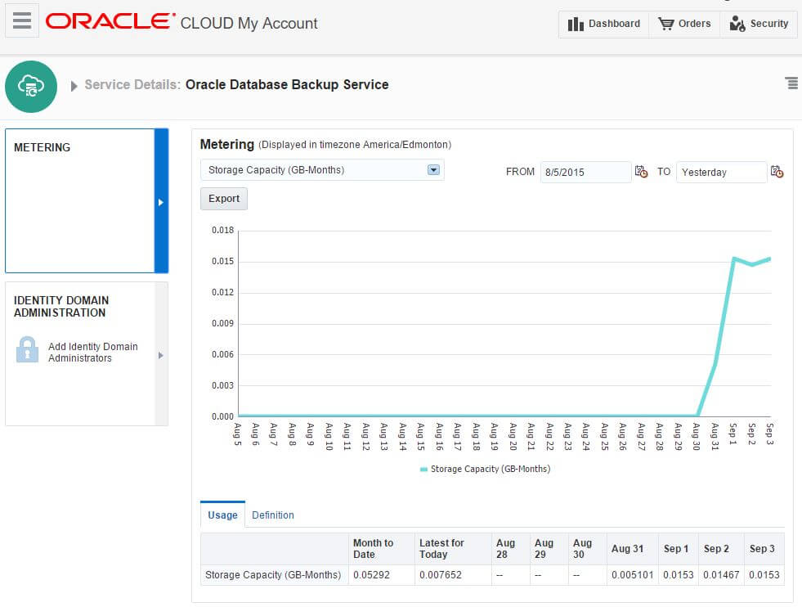Image resolution: width=802 pixels, height=607 pixels.
Task: Switch to the Definition tab
Action: point(273,515)
